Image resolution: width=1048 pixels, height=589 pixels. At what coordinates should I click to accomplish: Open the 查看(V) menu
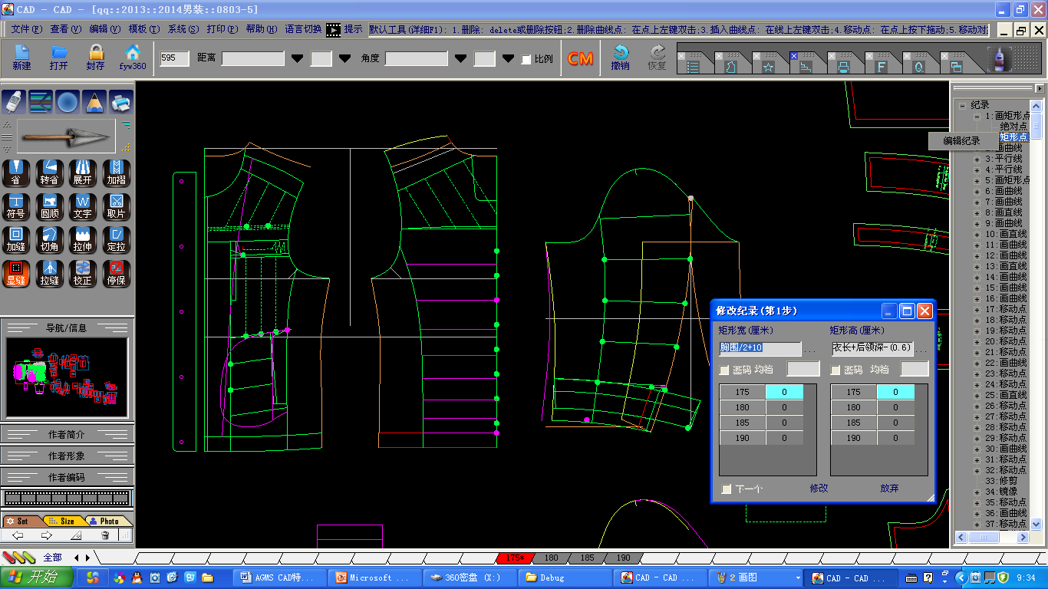(x=65, y=29)
